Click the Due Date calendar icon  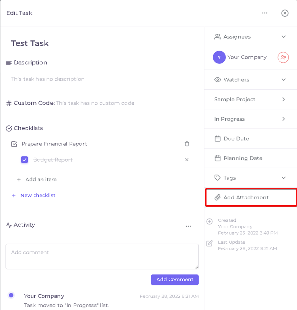[217, 139]
